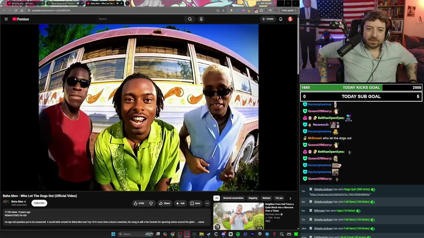The image size is (424, 238).
Task: Click the "202K subscribers" count
Action: pyautogui.click(x=19, y=205)
